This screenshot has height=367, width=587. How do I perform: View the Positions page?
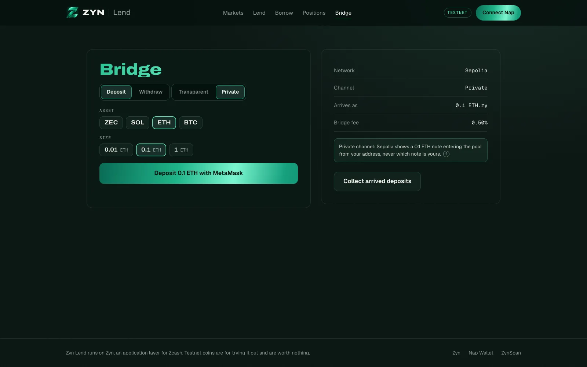coord(314,13)
